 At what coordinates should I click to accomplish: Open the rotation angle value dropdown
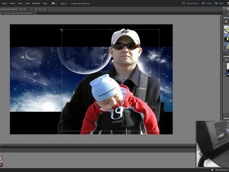(x=31, y=9)
